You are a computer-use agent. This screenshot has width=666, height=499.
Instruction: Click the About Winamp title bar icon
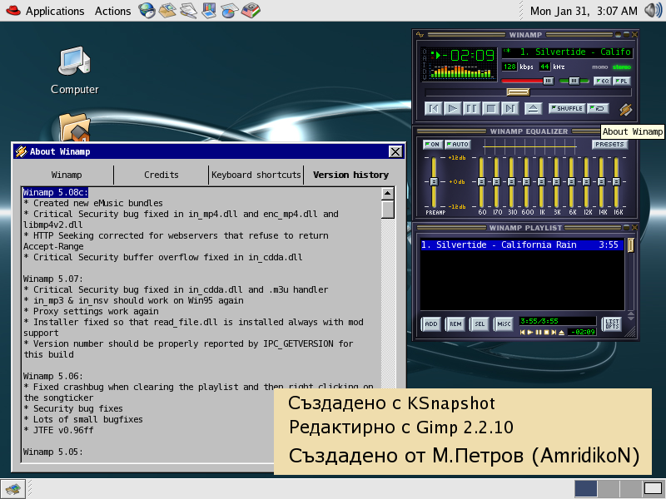point(21,151)
